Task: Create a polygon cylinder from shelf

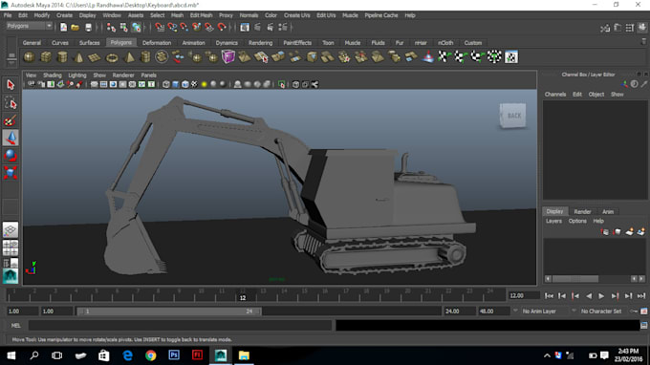Action: click(x=62, y=56)
